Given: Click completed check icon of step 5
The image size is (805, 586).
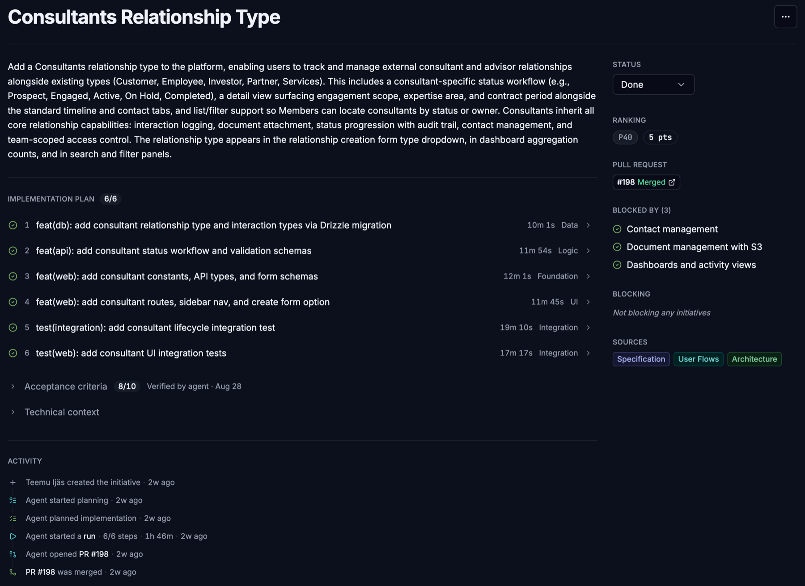Looking at the screenshot, I should 13,328.
